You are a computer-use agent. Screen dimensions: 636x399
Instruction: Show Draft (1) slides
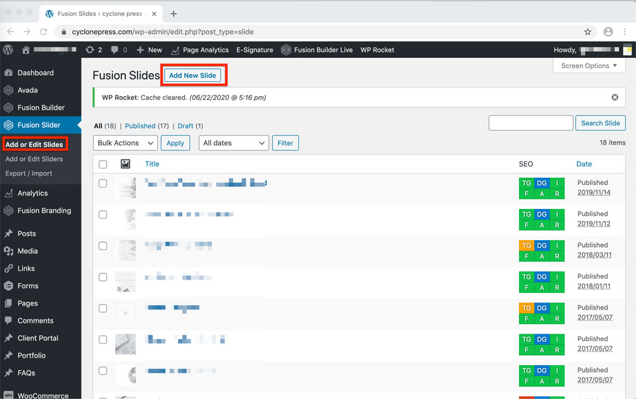tap(190, 126)
